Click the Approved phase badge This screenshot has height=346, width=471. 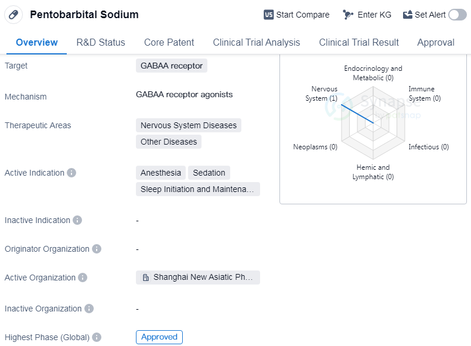pos(159,337)
